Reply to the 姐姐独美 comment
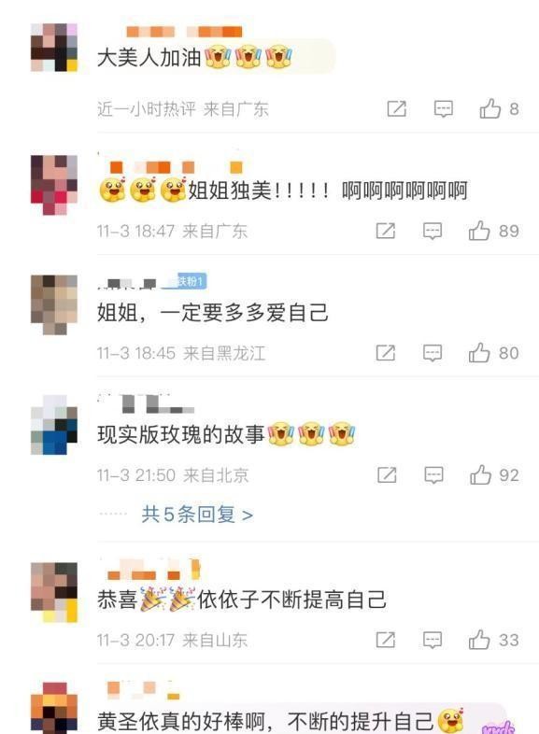 pos(433,232)
